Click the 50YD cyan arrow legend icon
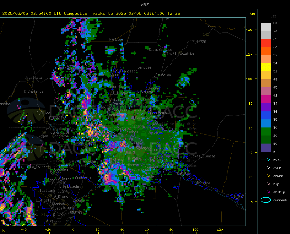290x234 pixels. 266,160
